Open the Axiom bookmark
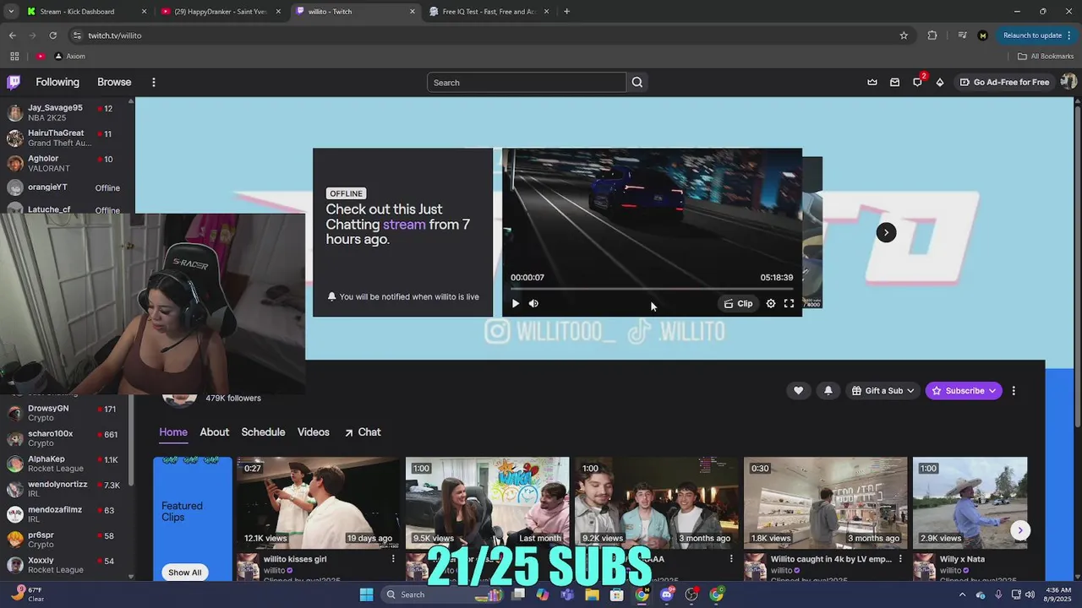This screenshot has width=1082, height=608. point(70,56)
